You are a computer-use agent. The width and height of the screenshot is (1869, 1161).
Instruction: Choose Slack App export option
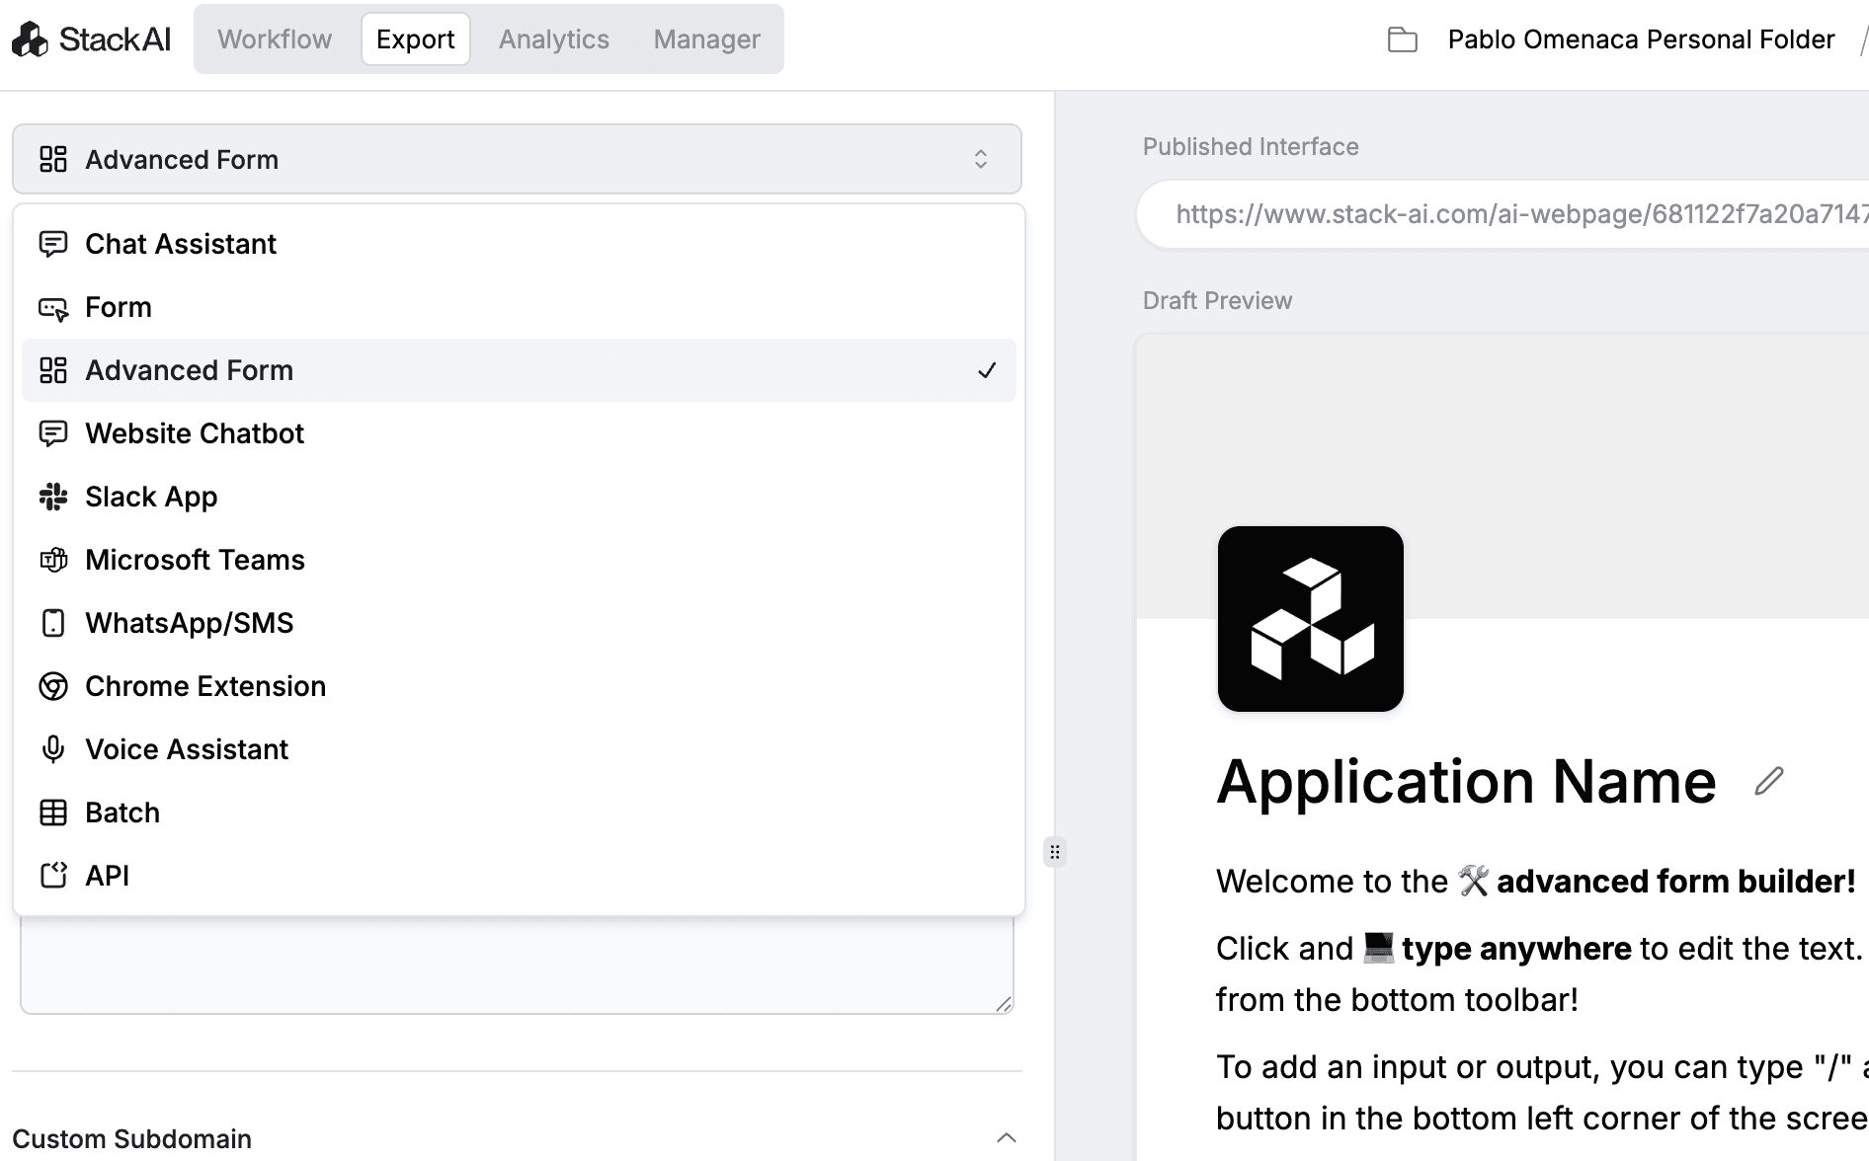pos(519,497)
